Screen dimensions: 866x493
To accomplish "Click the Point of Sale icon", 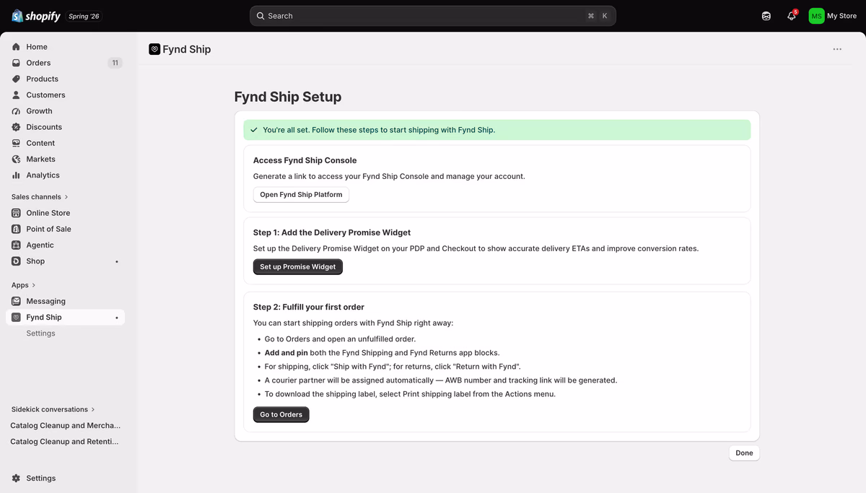I will coord(16,229).
